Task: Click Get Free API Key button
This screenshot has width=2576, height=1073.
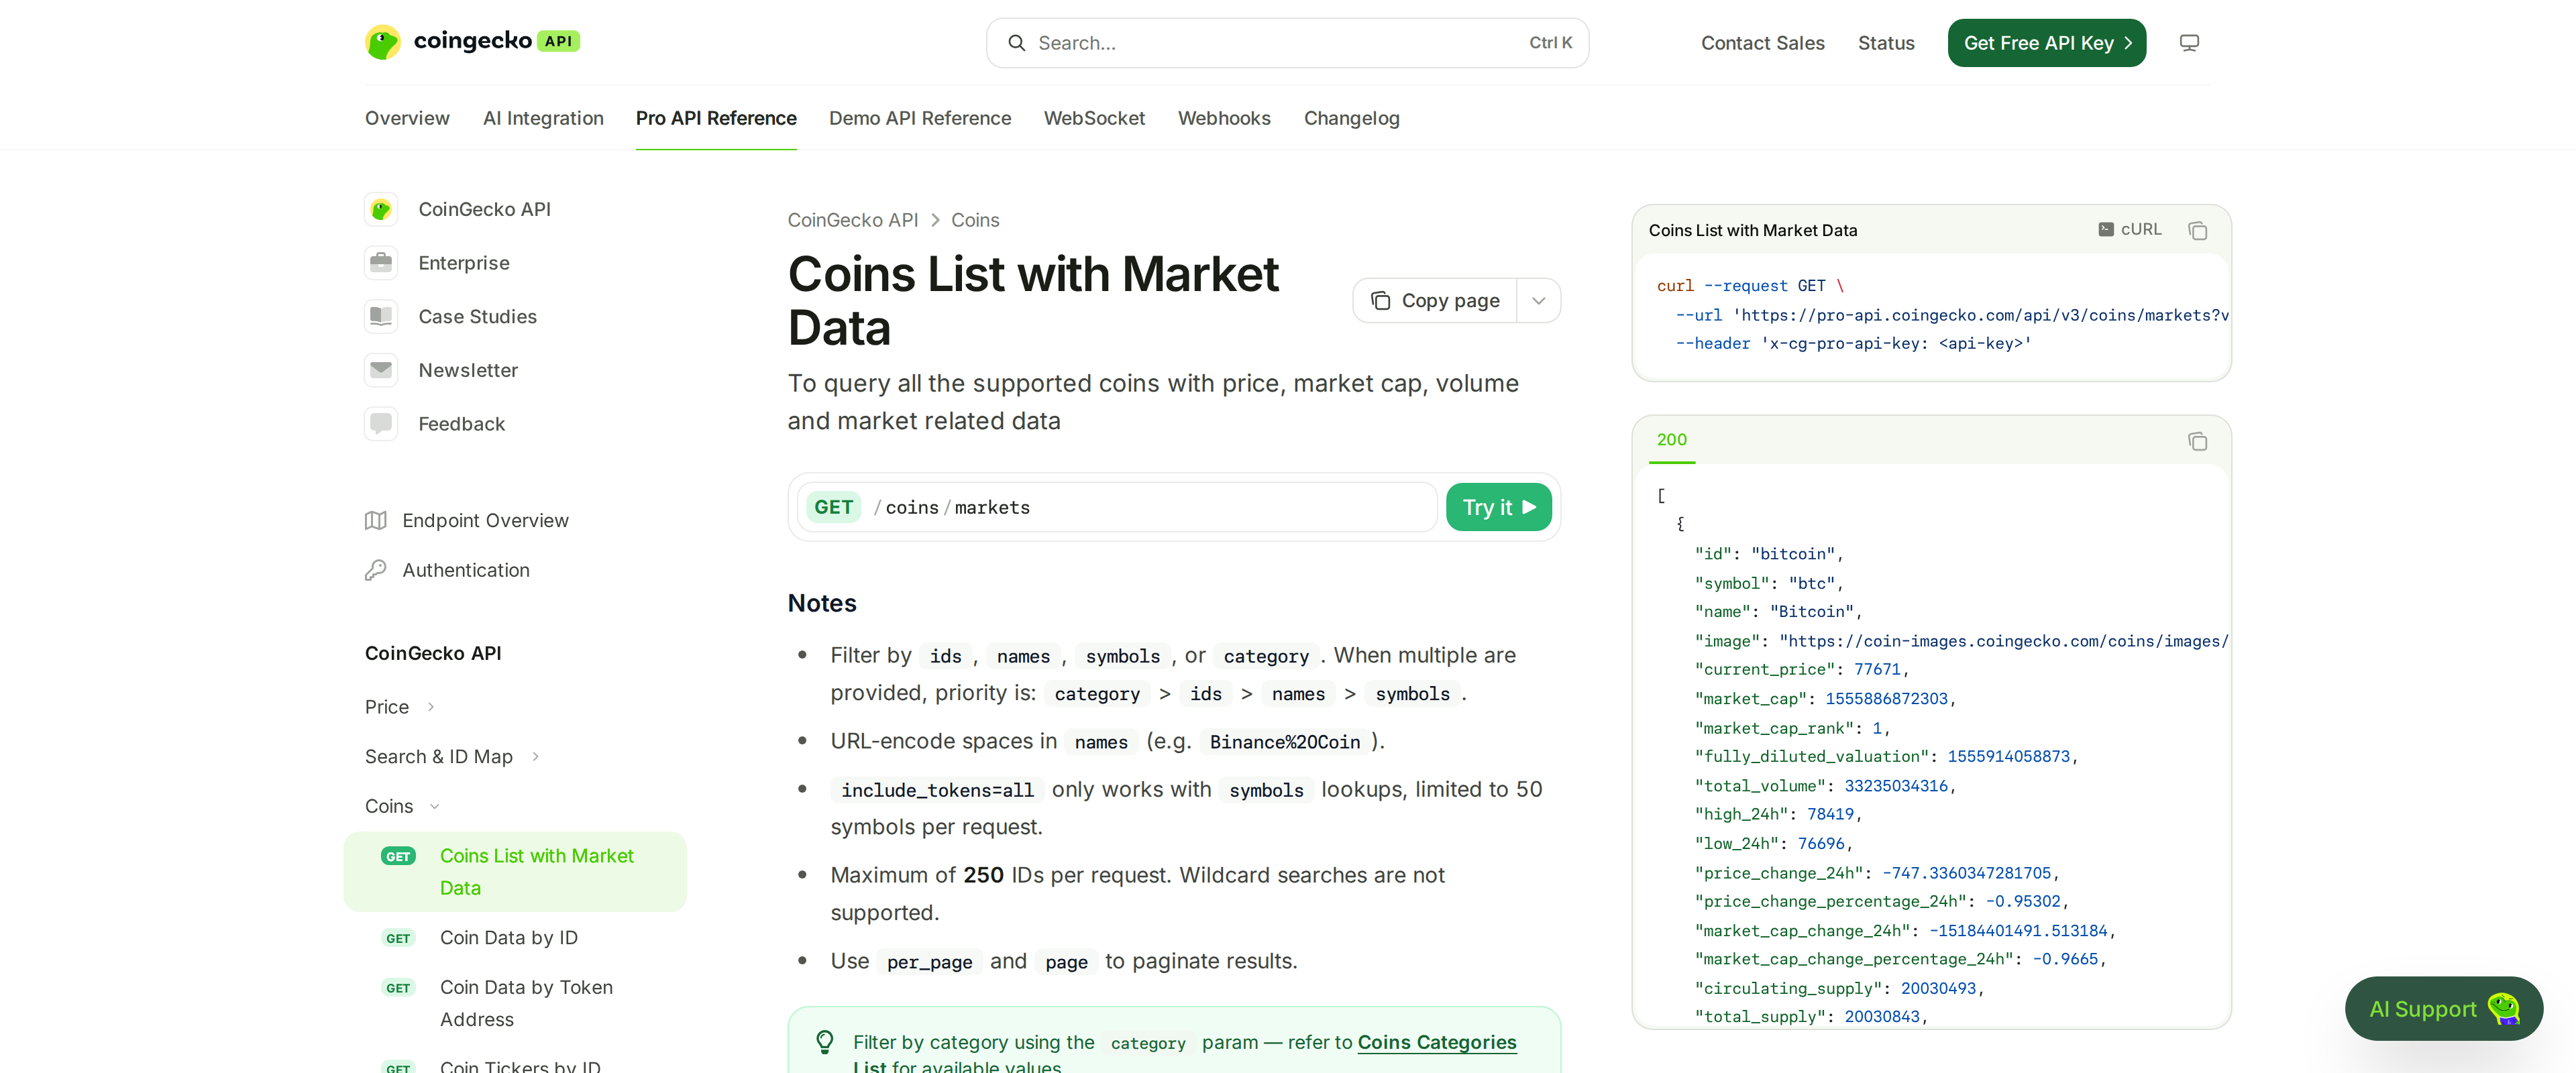Action: (2046, 43)
